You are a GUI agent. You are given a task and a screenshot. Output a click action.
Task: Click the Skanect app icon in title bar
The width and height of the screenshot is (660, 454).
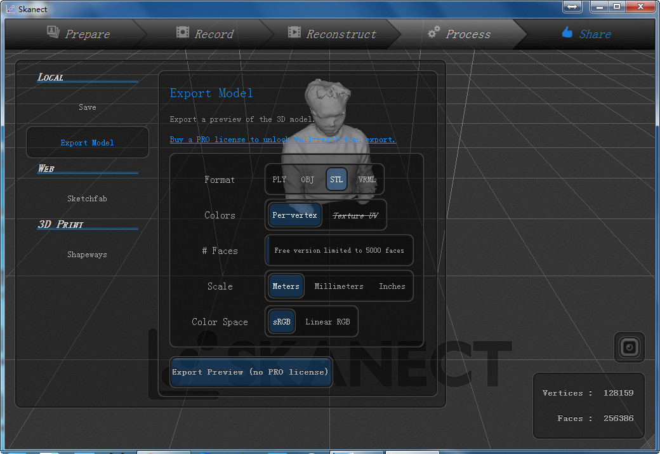pos(10,9)
